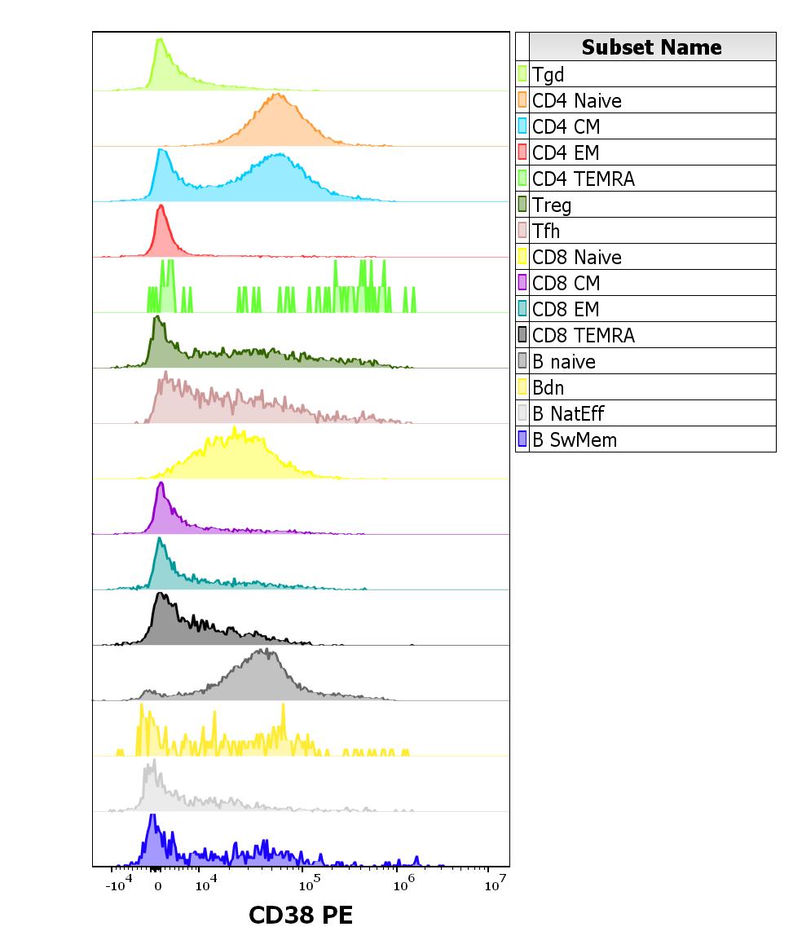Click the CD8 Naive legend label
Image resolution: width=793 pixels, height=940 pixels.
coord(576,257)
